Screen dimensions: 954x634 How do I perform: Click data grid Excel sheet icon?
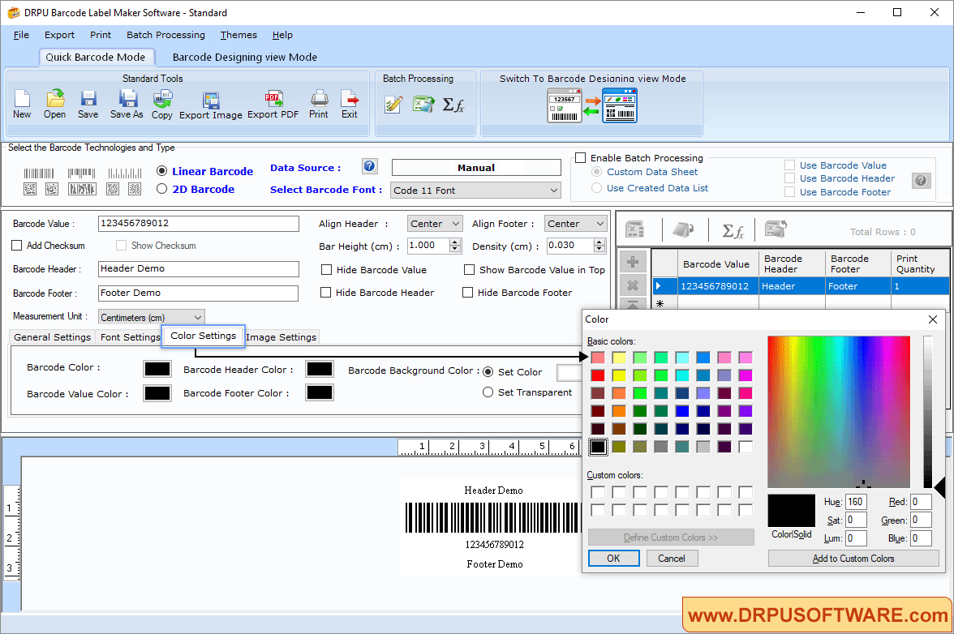point(635,229)
